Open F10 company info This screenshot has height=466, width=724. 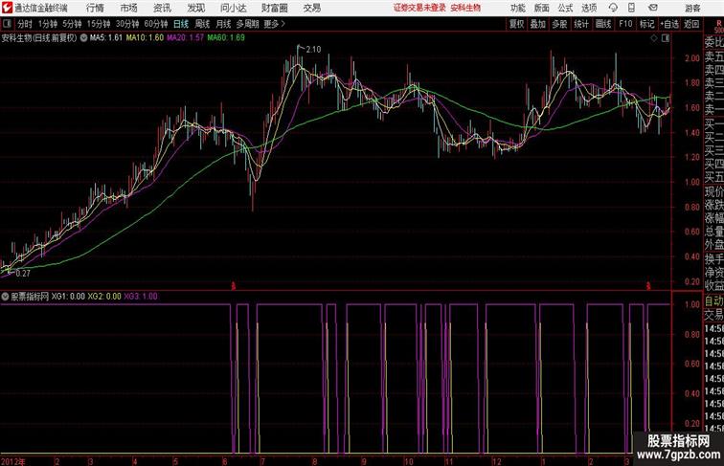pos(625,24)
